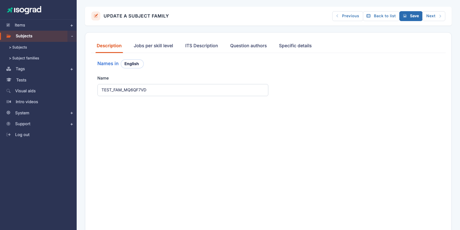This screenshot has width=460, height=230.
Task: Click the Tags icon in sidebar
Action: (x=9, y=69)
